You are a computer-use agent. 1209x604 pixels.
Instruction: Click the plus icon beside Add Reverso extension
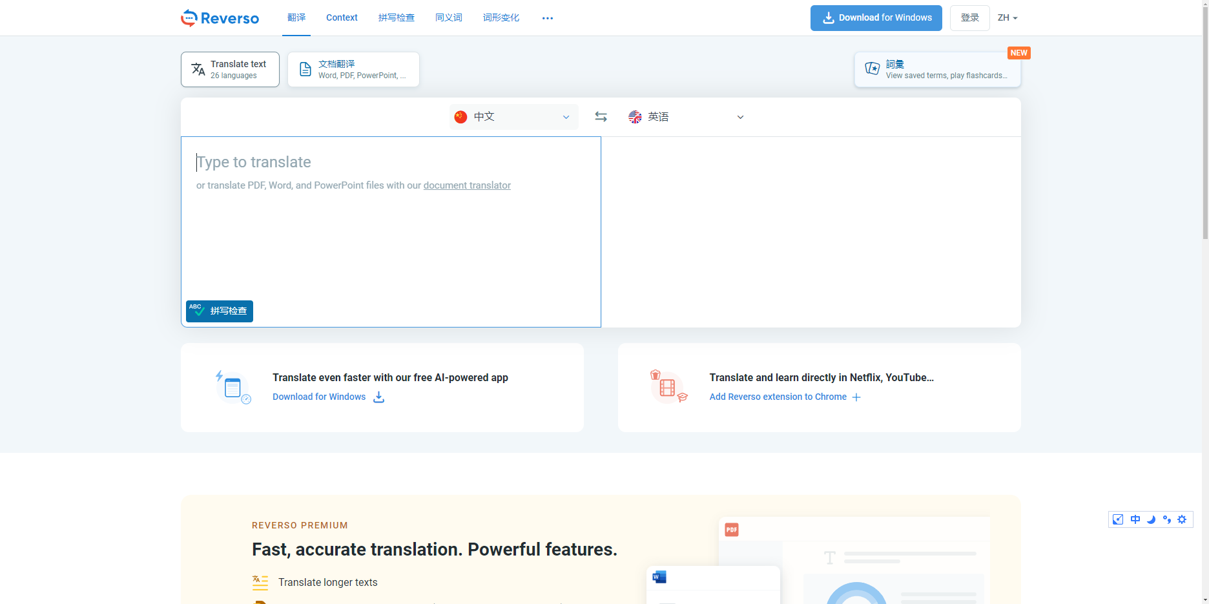click(856, 397)
